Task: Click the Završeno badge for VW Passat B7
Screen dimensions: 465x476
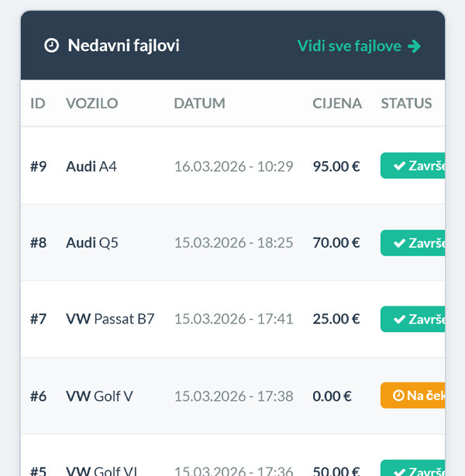Action: (414, 319)
